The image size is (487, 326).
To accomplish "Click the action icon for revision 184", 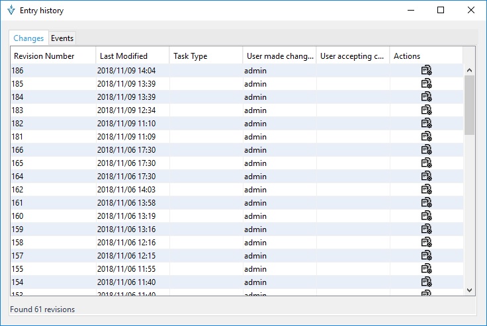I will pyautogui.click(x=426, y=97).
